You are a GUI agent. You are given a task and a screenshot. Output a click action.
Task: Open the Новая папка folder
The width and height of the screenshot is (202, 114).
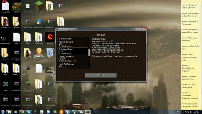(39, 38)
